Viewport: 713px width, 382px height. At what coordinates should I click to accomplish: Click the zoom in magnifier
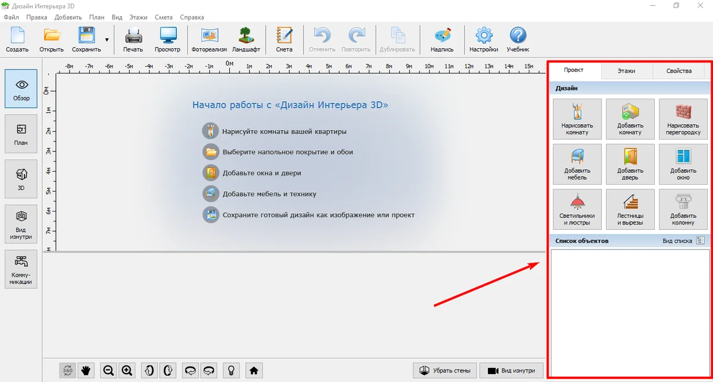point(127,370)
